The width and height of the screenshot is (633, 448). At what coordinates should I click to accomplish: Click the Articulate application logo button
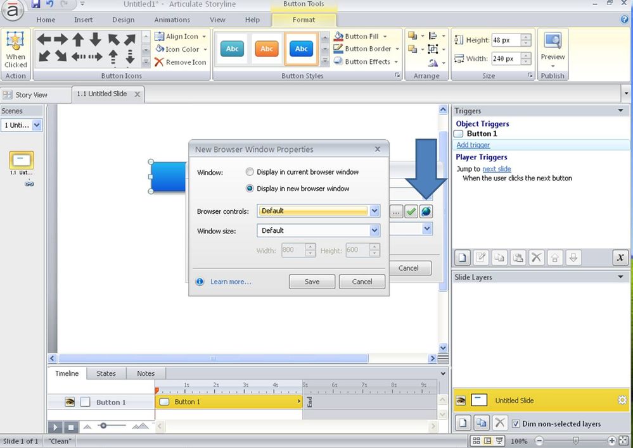tap(12, 11)
